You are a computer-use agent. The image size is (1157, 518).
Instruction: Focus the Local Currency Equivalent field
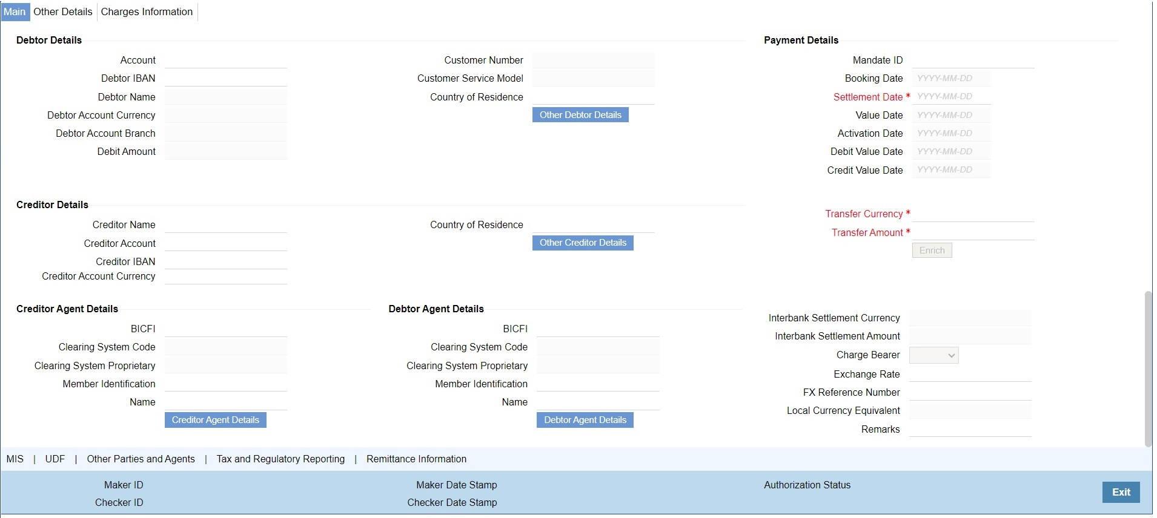970,410
